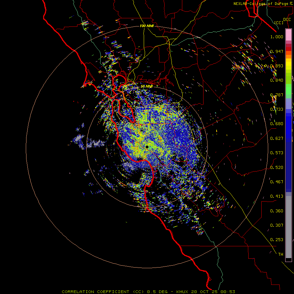The height and width of the screenshot is (294, 294).
Task: Select the 0.413 scale value
Action: (277, 196)
